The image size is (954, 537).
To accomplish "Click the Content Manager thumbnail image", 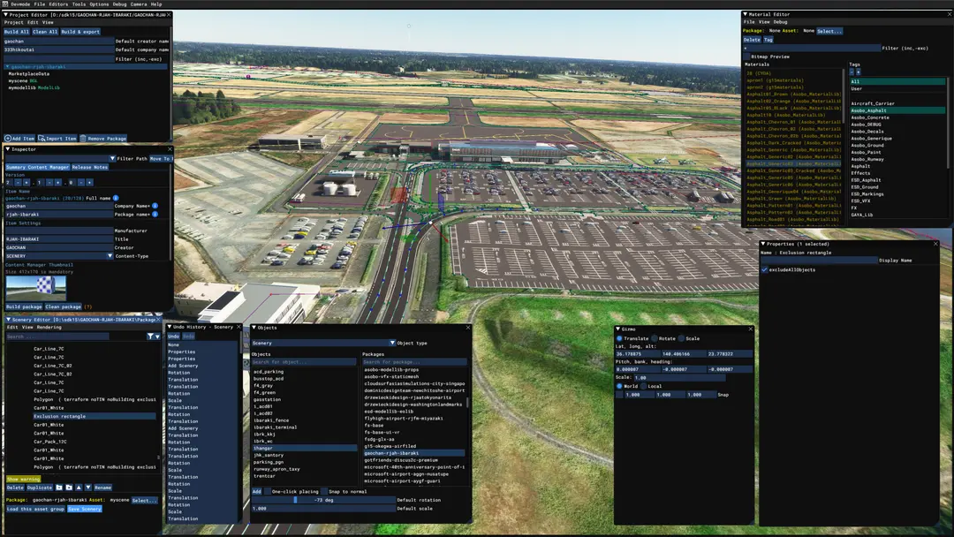I will click(x=36, y=288).
